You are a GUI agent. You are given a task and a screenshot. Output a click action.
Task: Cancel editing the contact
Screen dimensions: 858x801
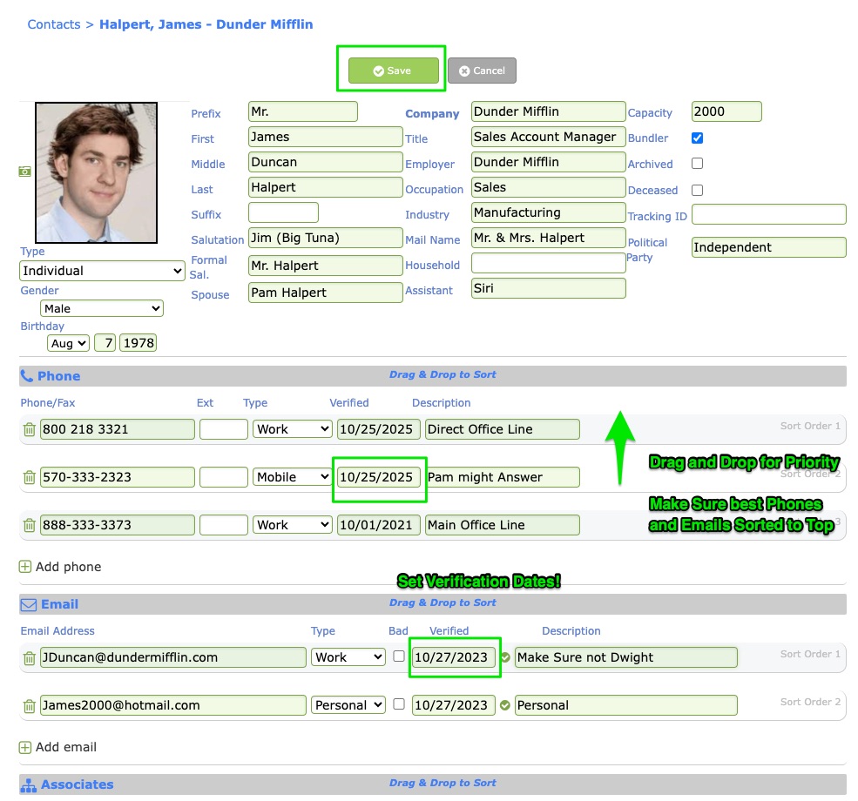tap(482, 71)
